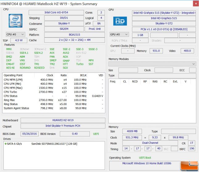
Task: Click the CR value 1T
Action: [192, 143]
